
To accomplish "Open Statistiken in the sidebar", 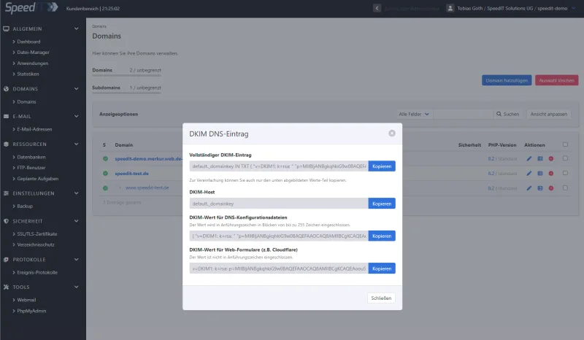I will coord(28,74).
